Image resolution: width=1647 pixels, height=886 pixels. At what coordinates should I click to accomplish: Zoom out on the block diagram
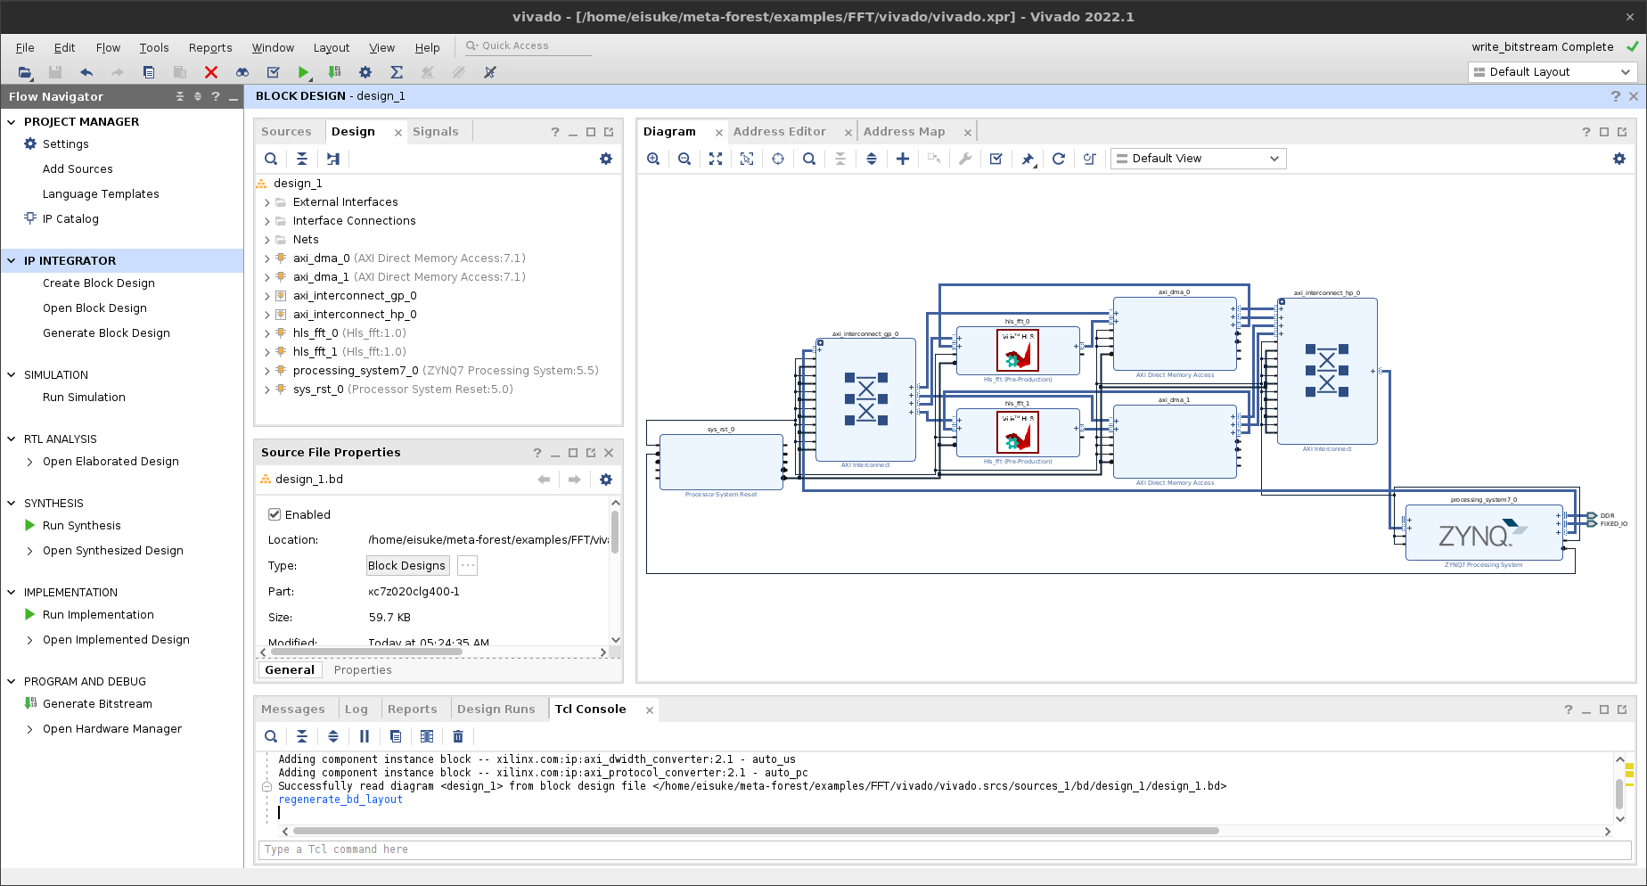pyautogui.click(x=684, y=159)
